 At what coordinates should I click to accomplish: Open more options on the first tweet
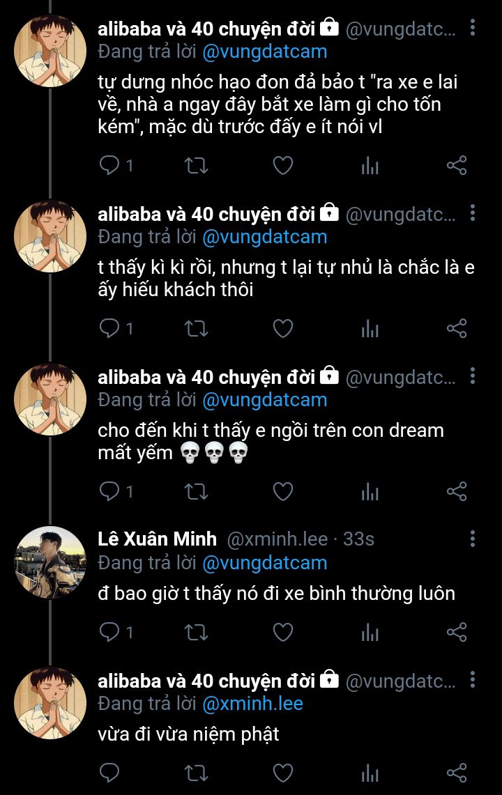point(473,29)
